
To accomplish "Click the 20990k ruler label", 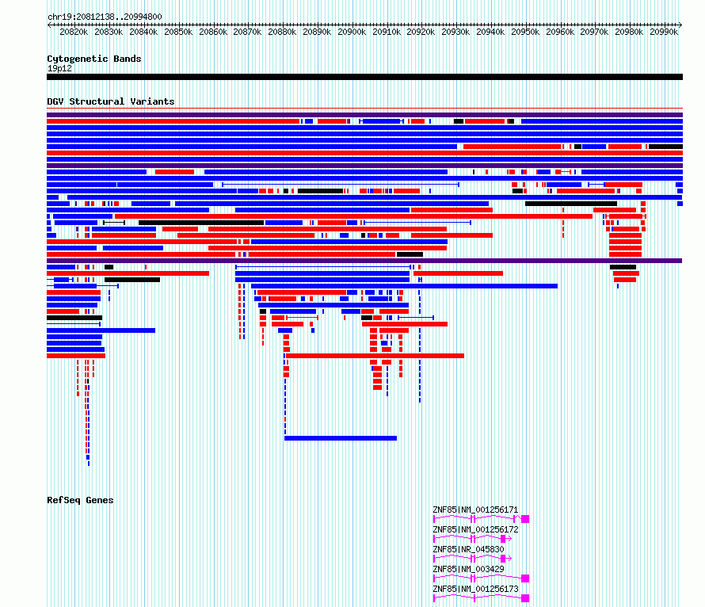I will click(x=664, y=32).
